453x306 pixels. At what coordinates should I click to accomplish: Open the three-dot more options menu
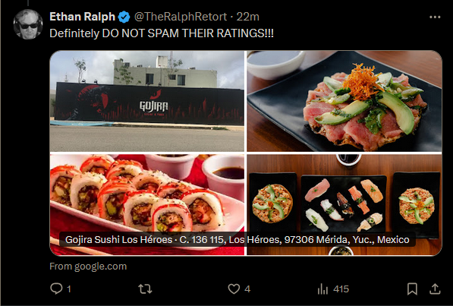pyautogui.click(x=435, y=17)
